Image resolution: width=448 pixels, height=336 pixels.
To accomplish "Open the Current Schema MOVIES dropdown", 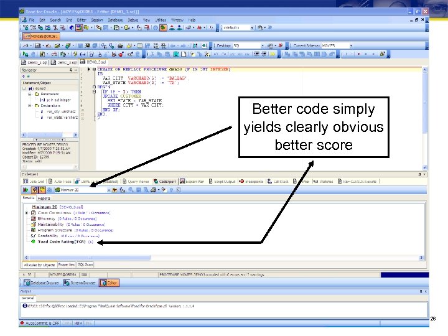I will pos(350,45).
